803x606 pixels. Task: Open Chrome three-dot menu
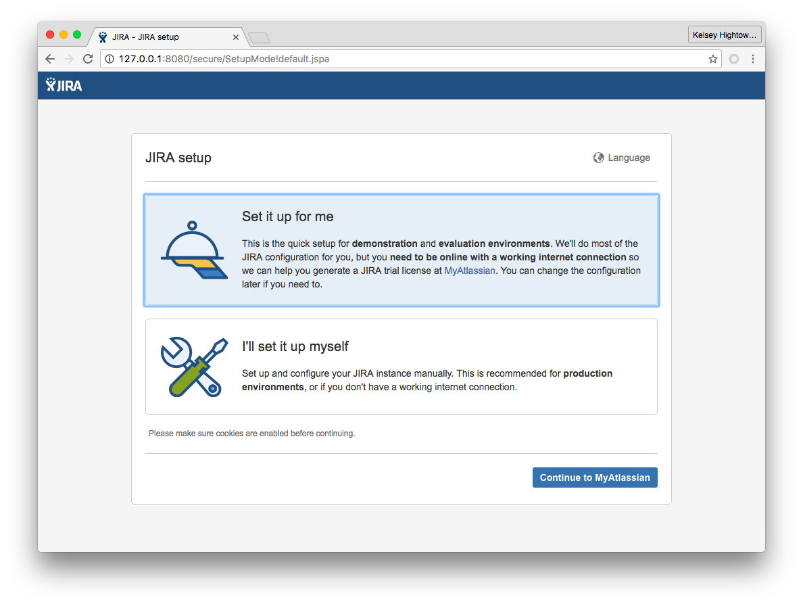(753, 59)
